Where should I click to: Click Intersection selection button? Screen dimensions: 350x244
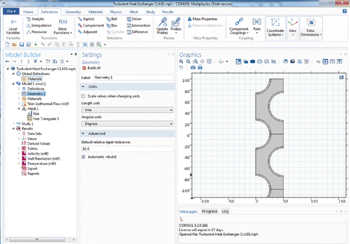point(139,25)
